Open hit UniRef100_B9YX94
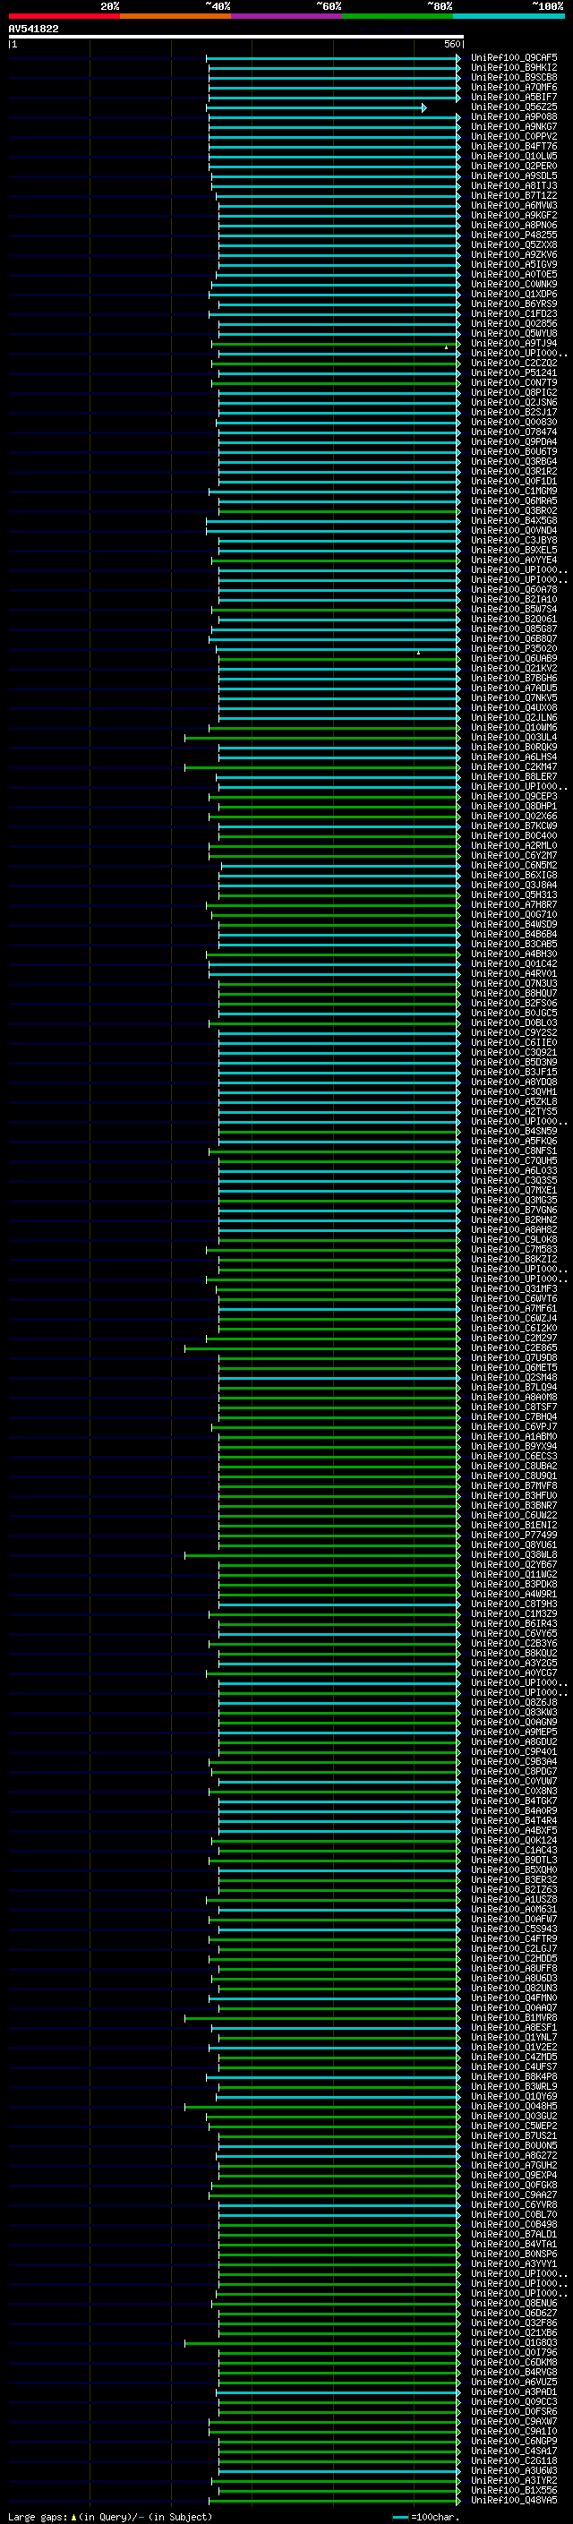Viewport: 573px width, 2524px height. click(514, 1445)
